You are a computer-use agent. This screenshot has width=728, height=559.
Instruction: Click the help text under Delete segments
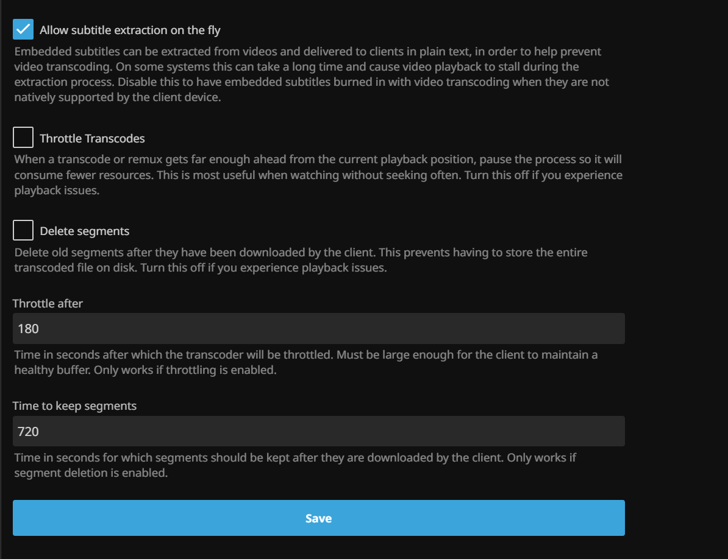pyautogui.click(x=300, y=260)
